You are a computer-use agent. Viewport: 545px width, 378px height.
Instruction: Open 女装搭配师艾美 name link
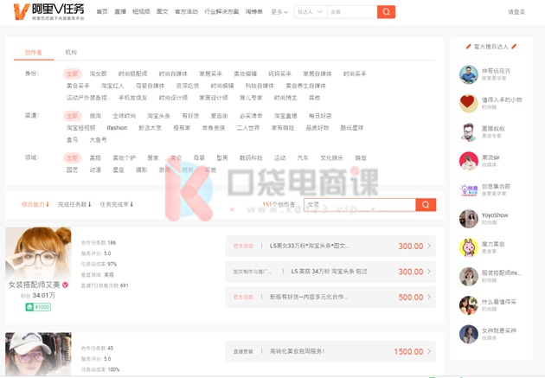35,285
